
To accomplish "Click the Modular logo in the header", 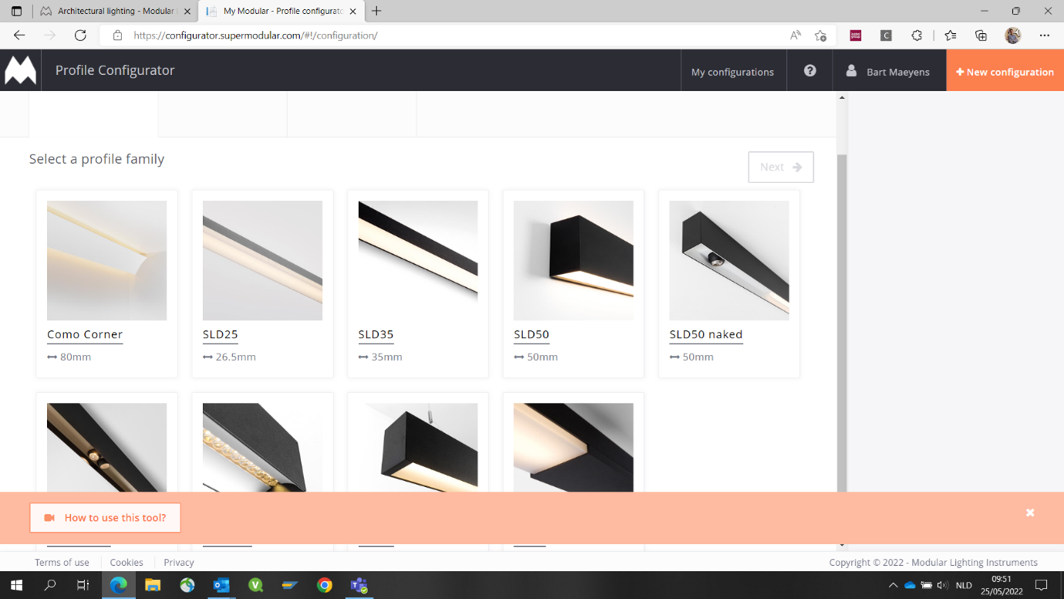I will tap(20, 70).
